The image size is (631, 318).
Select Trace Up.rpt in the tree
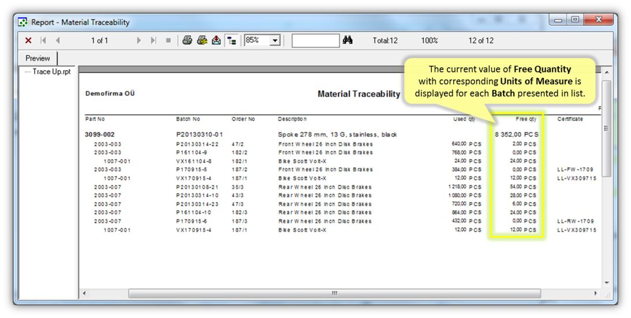click(51, 72)
